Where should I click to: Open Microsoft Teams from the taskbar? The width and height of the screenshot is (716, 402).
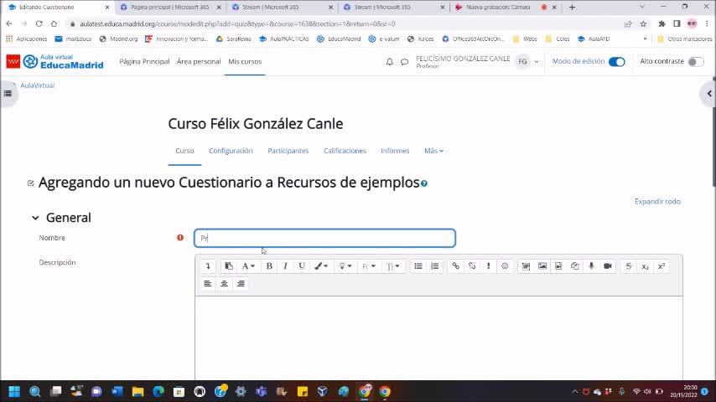[x=262, y=391]
